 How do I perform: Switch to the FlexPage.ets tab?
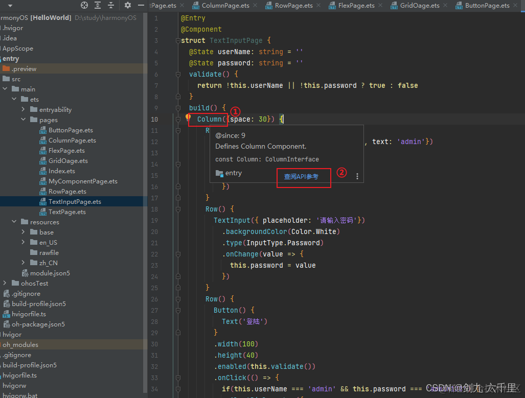pyautogui.click(x=356, y=5)
